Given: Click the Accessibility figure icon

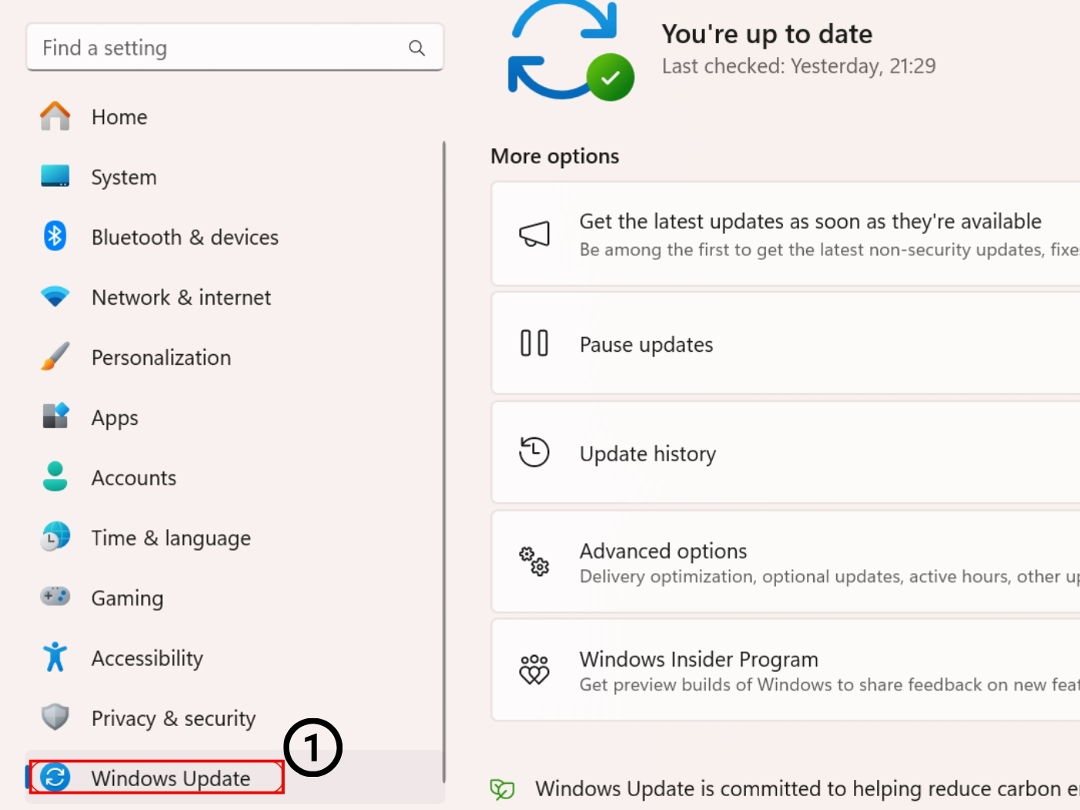Looking at the screenshot, I should [55, 657].
